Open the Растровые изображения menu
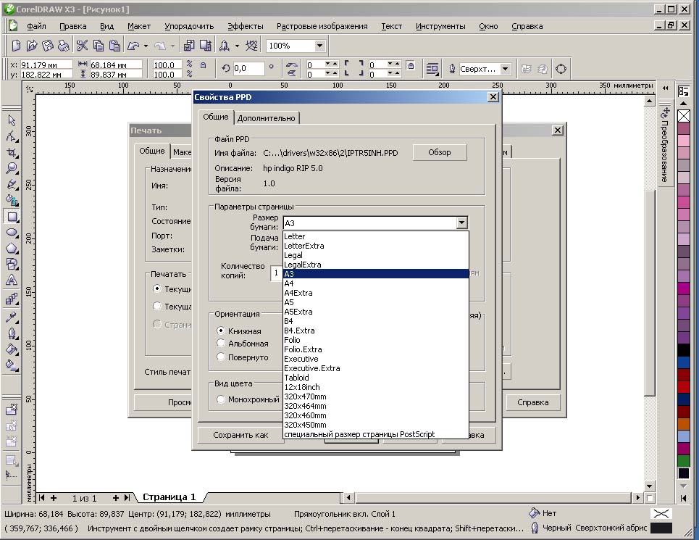The image size is (699, 540). coord(322,26)
